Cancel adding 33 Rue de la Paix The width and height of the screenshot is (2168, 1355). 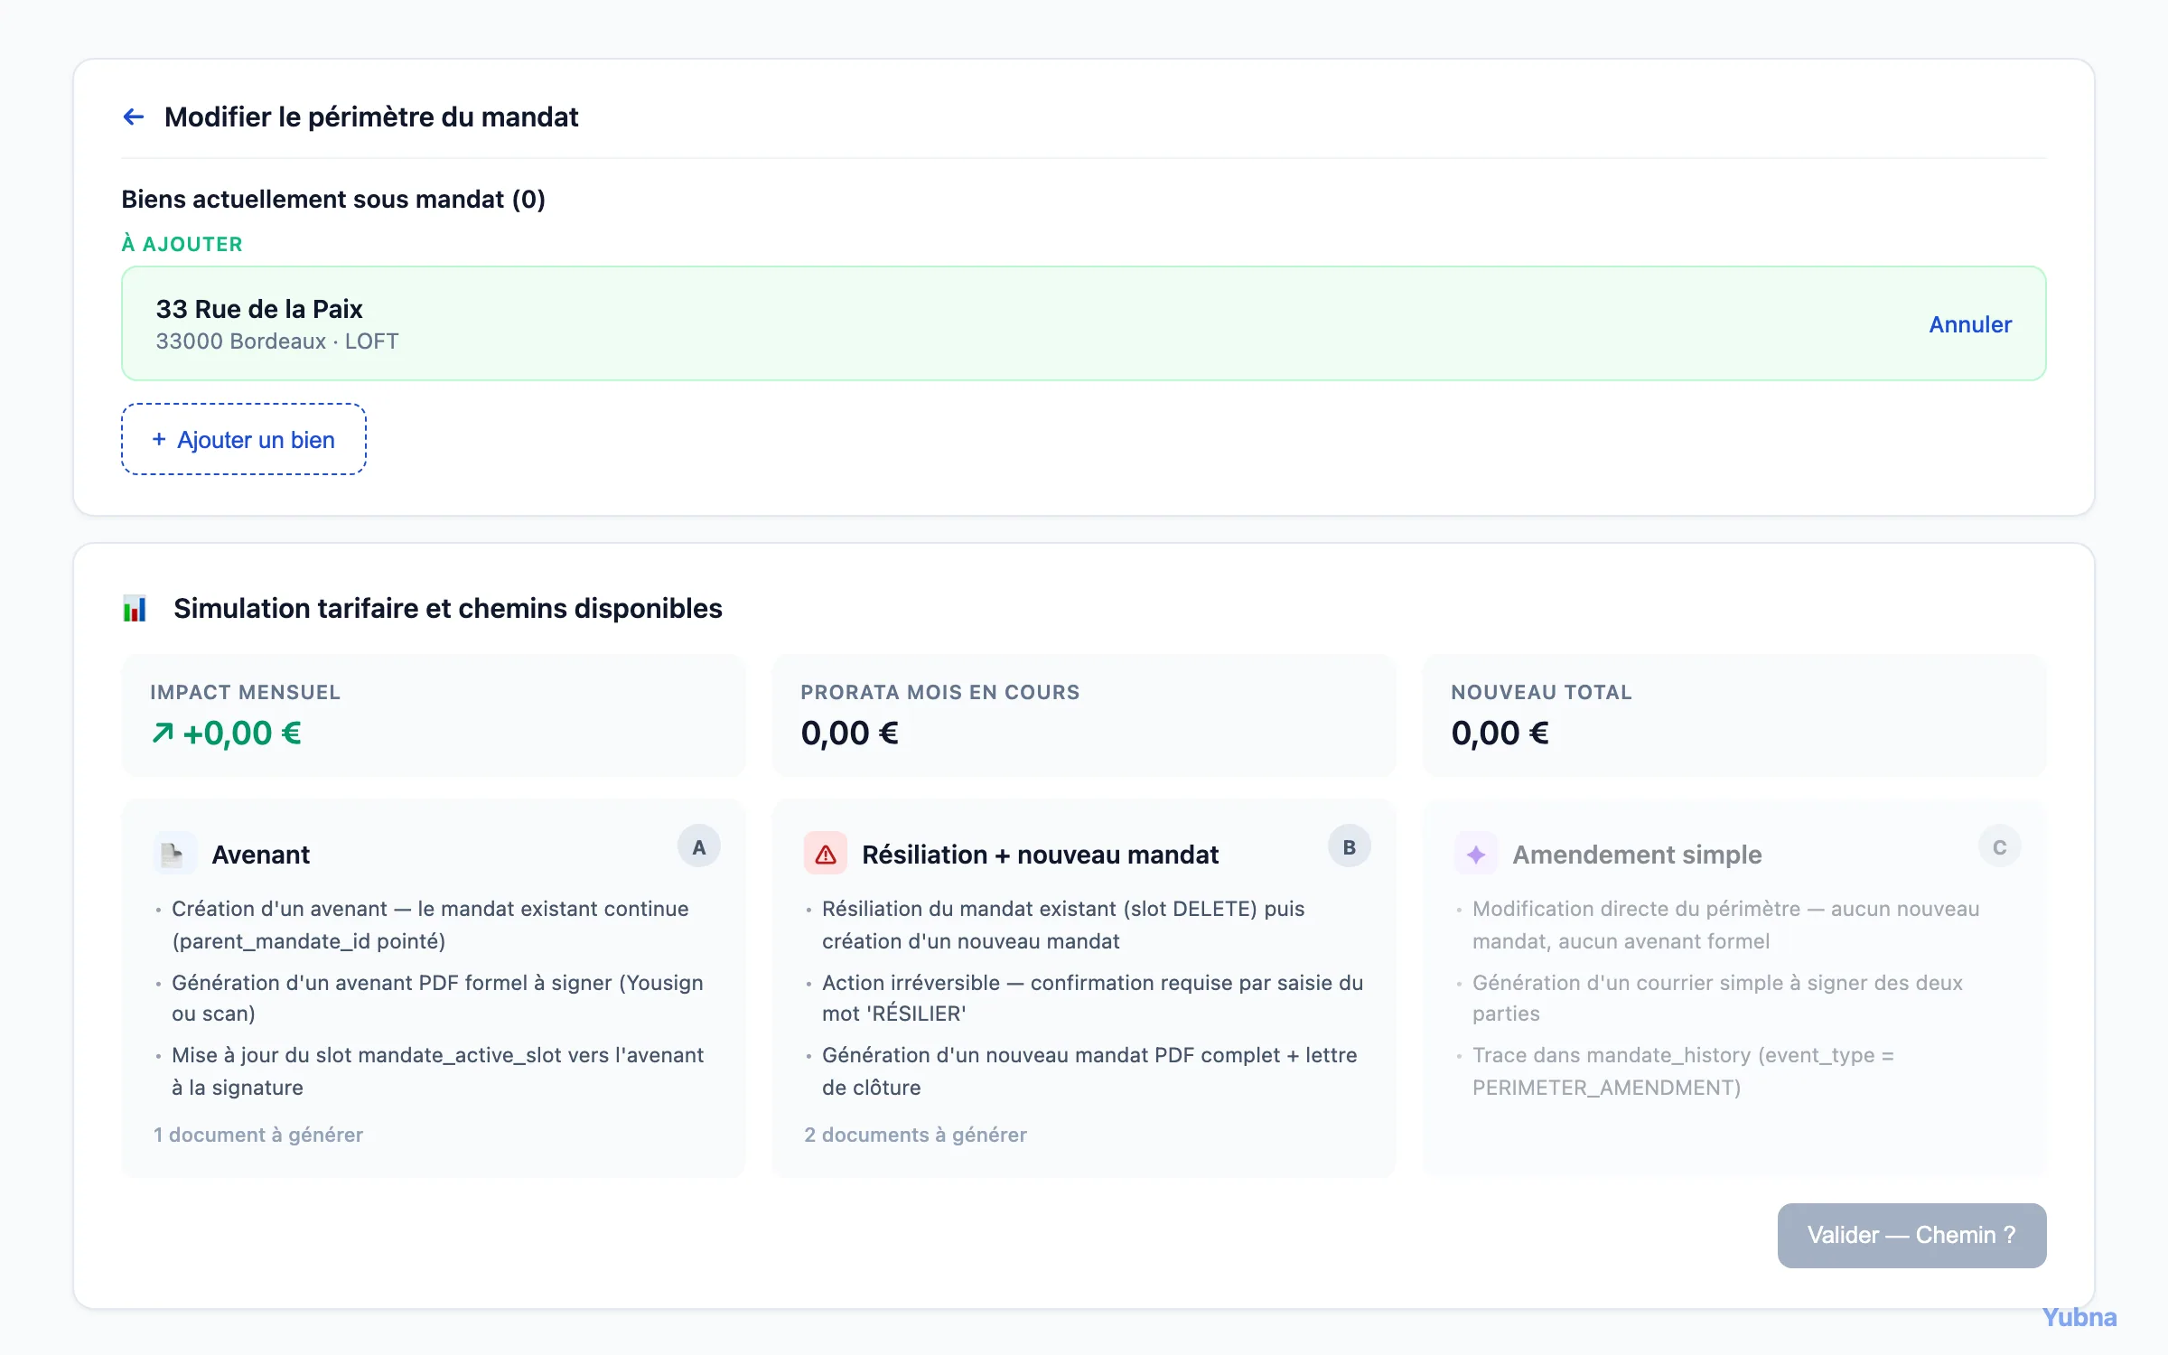click(x=1970, y=324)
